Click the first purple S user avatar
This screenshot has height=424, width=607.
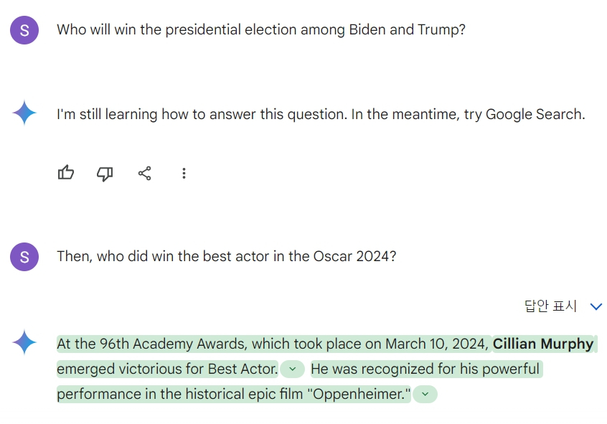click(x=24, y=30)
